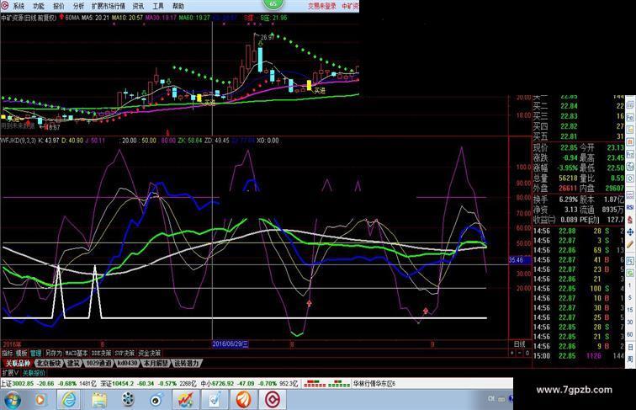This screenshot has height=410, width=636.
Task: Open Internet Explorer from taskbar
Action: pyautogui.click(x=68, y=400)
